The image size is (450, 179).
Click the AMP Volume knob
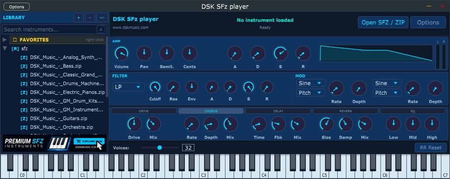(121, 53)
